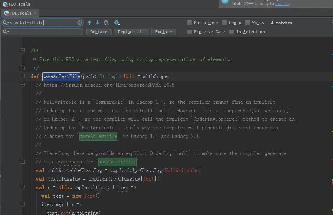Enable the Match Case checkbox

coord(189,23)
